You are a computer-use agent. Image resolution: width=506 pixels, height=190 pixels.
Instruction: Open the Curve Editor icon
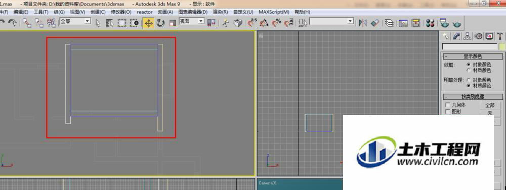pyautogui.click(x=403, y=23)
